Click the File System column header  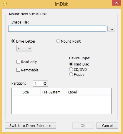tap(53, 92)
